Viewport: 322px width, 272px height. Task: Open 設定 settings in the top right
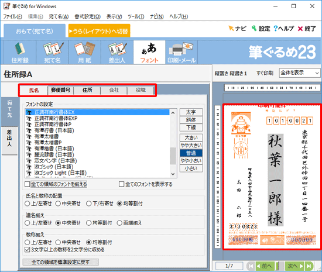(x=261, y=29)
